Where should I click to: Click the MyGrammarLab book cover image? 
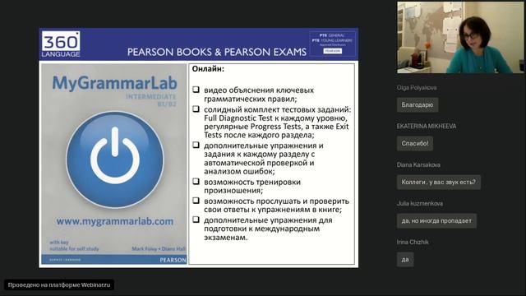[x=114, y=164]
